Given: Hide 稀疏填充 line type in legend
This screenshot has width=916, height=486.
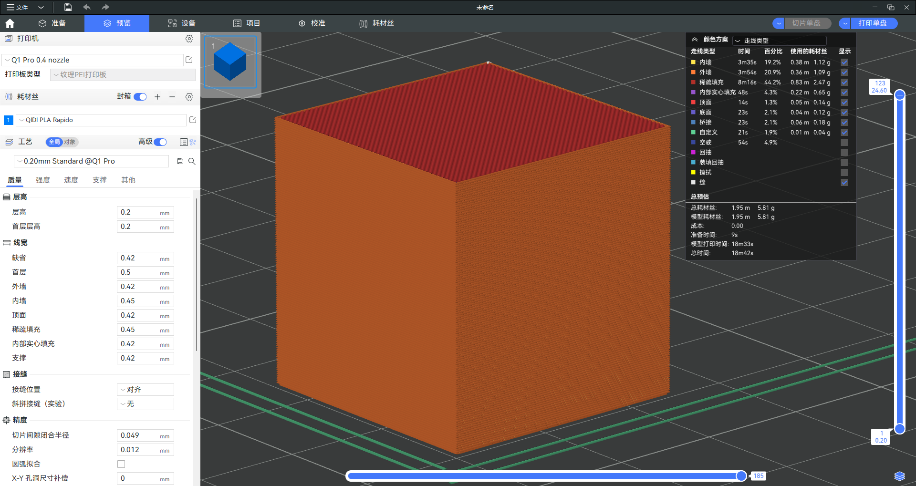Looking at the screenshot, I should 844,83.
